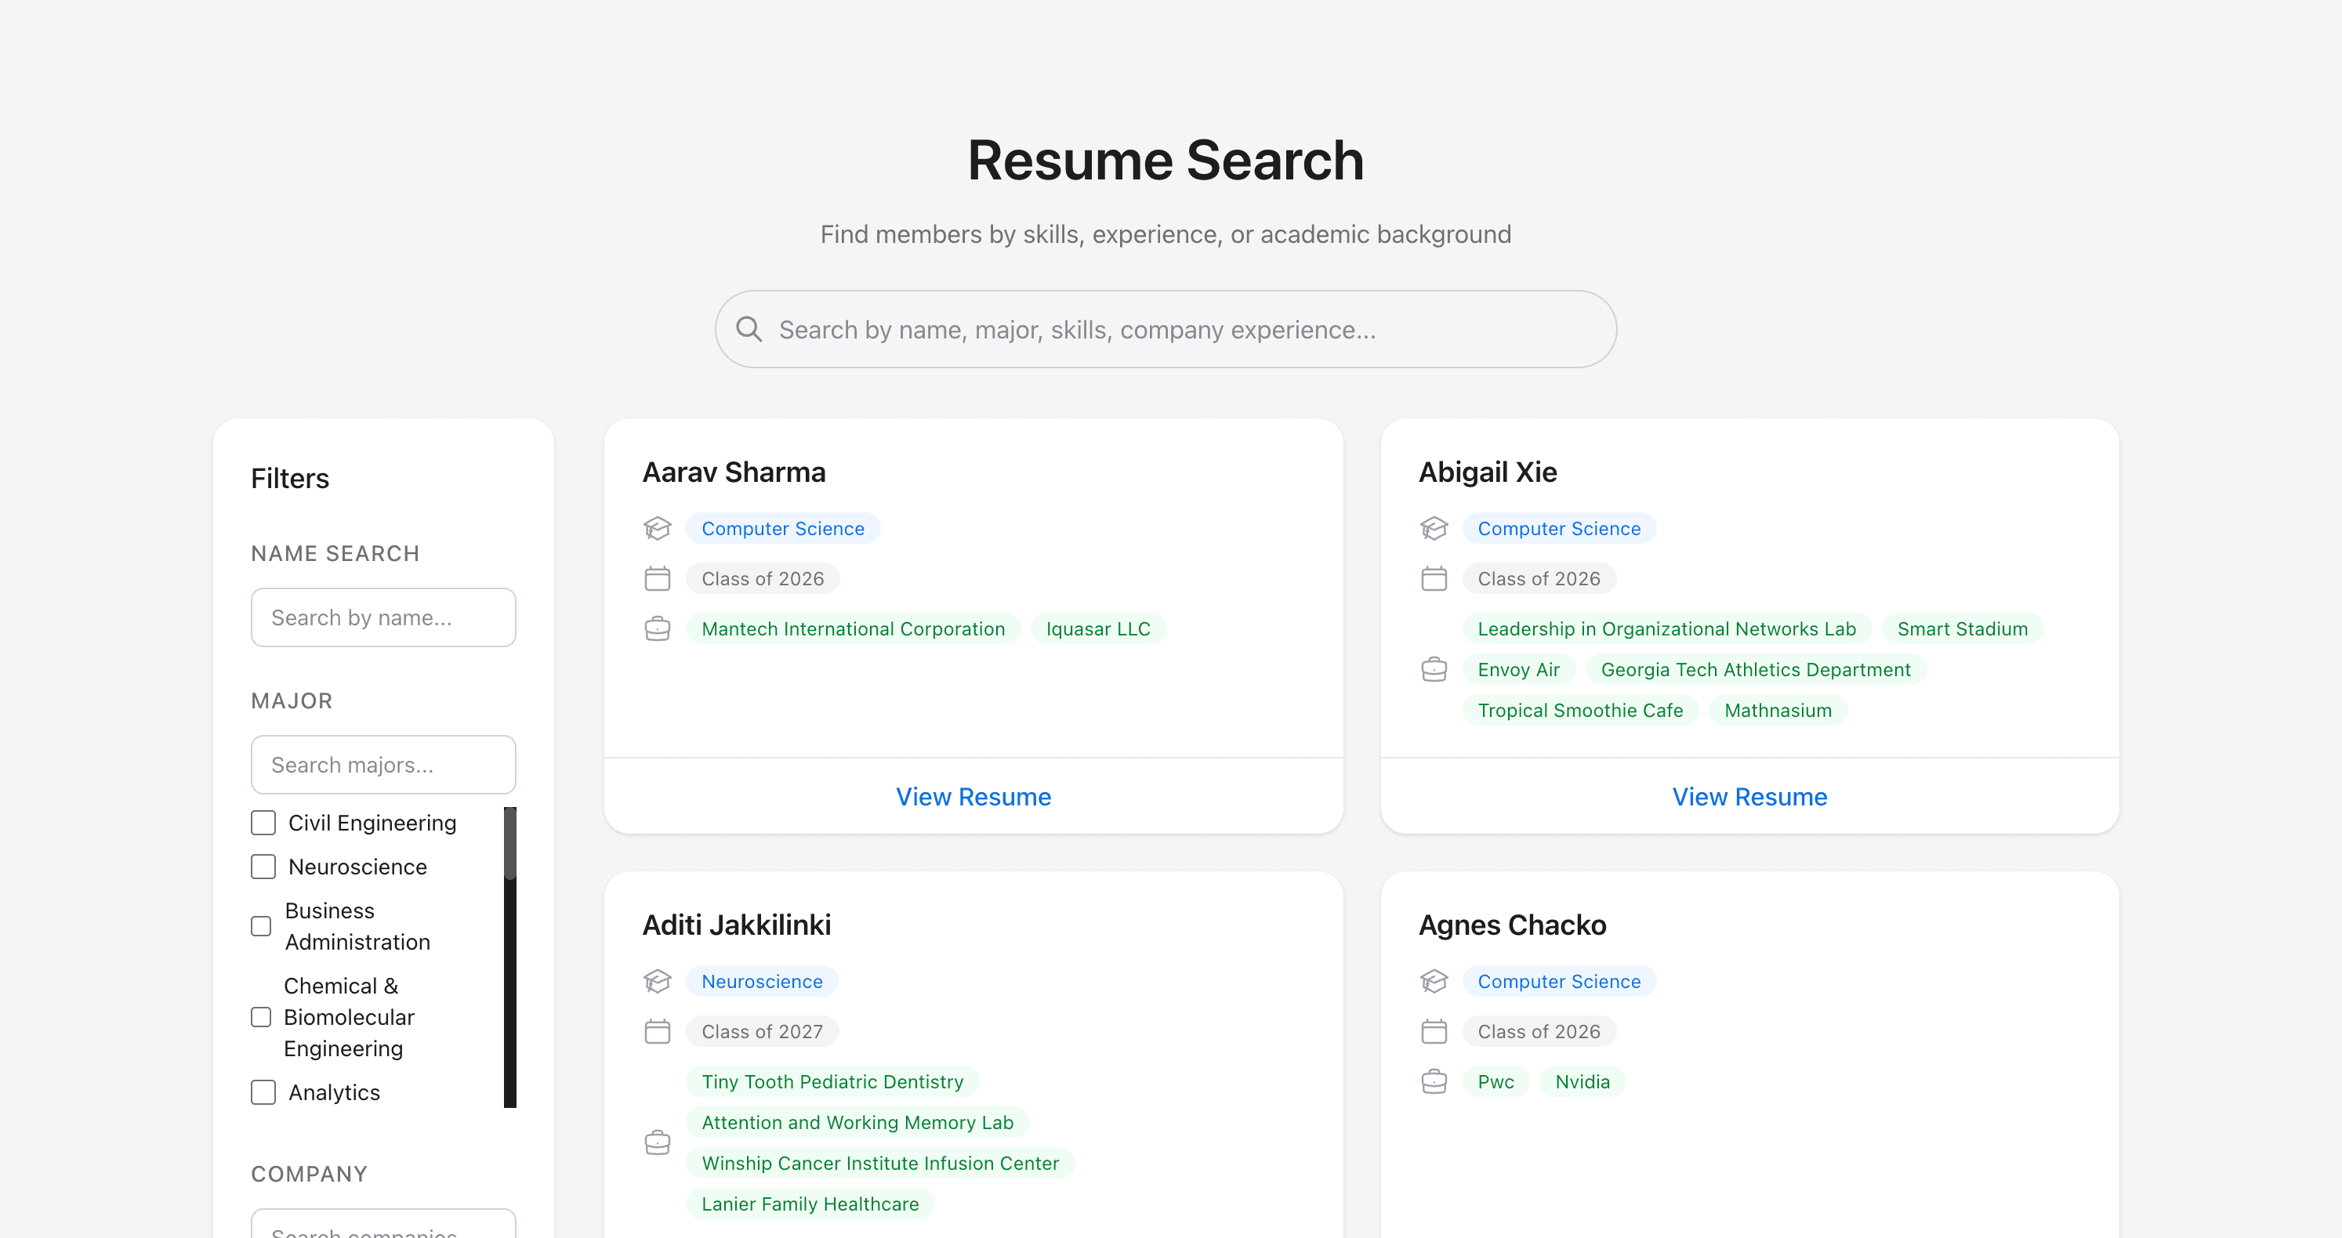This screenshot has width=2342, height=1238.
Task: Click graduation cap icon on Abigail Xie card
Action: click(1434, 528)
